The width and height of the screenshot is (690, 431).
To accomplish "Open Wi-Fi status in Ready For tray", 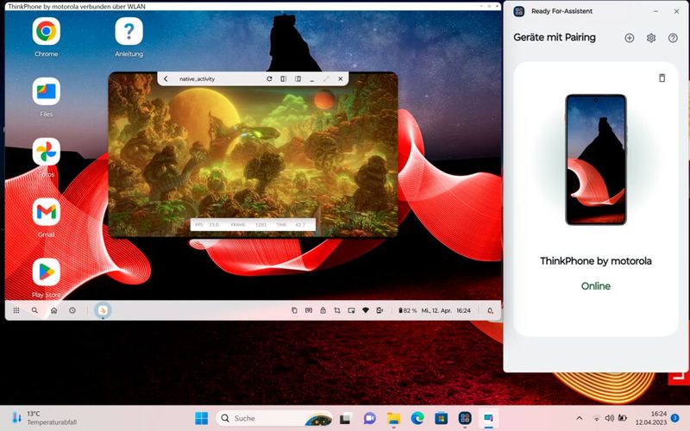I will [x=365, y=310].
